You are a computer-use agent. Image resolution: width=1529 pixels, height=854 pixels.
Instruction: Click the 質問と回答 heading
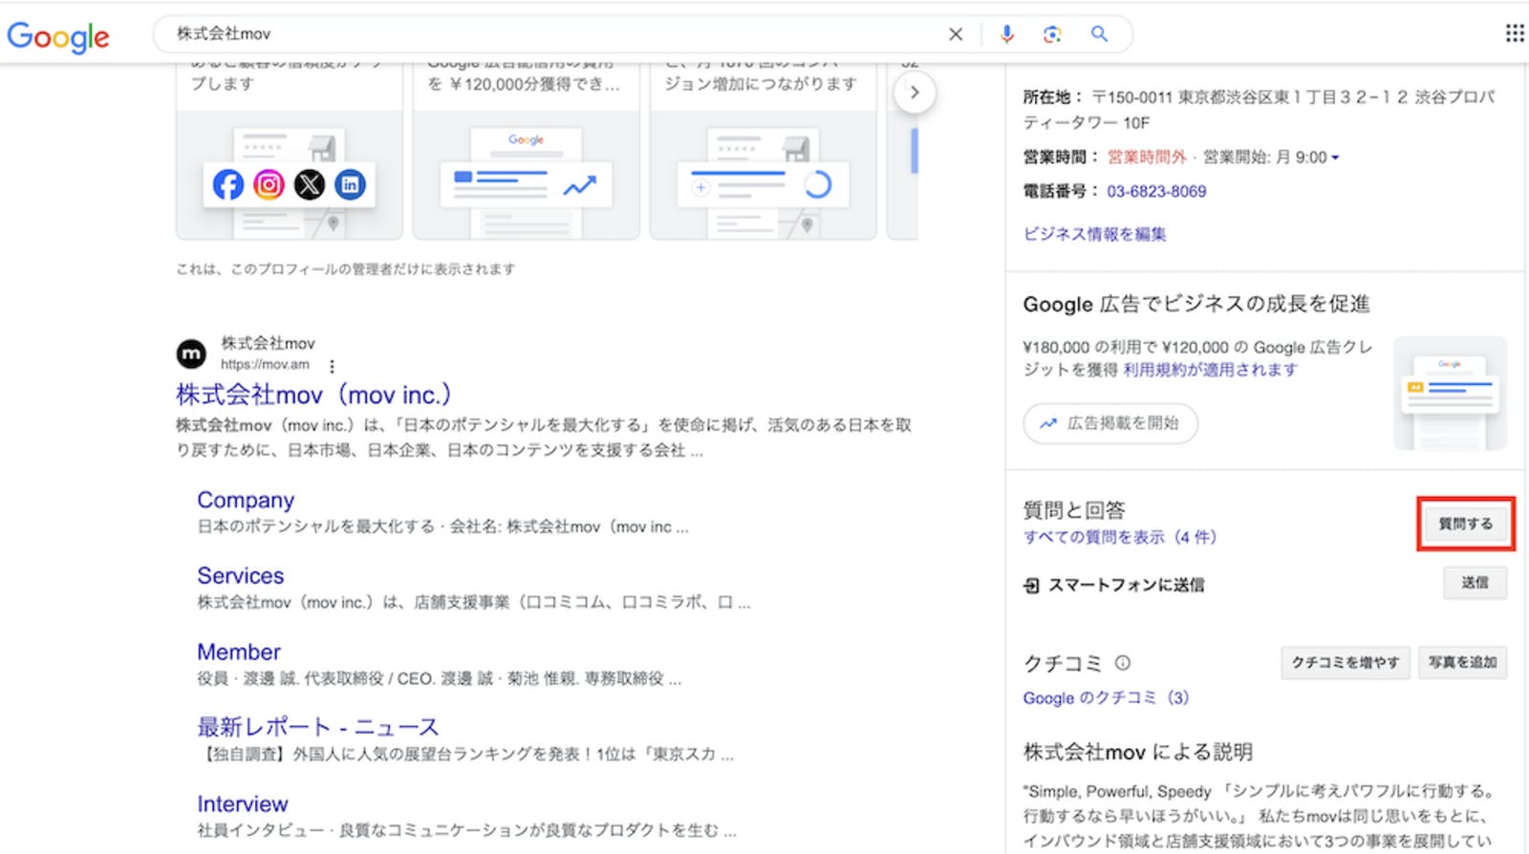(1074, 510)
